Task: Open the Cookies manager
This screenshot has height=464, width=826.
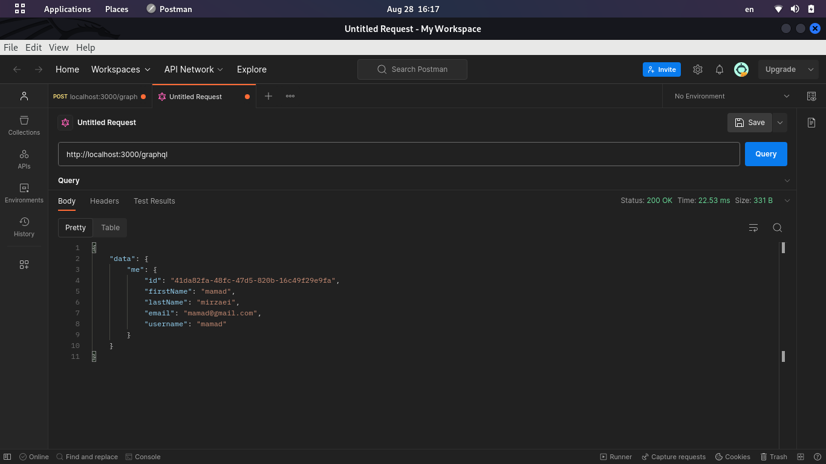Action: (733, 457)
